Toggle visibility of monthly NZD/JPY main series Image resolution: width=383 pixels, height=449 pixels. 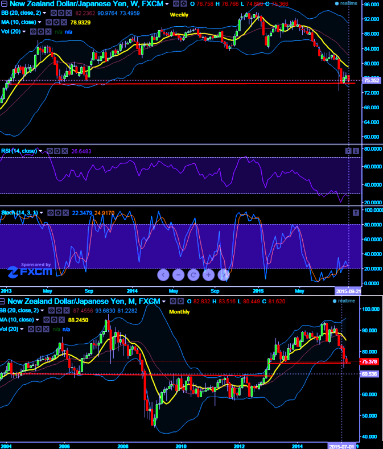[173, 301]
